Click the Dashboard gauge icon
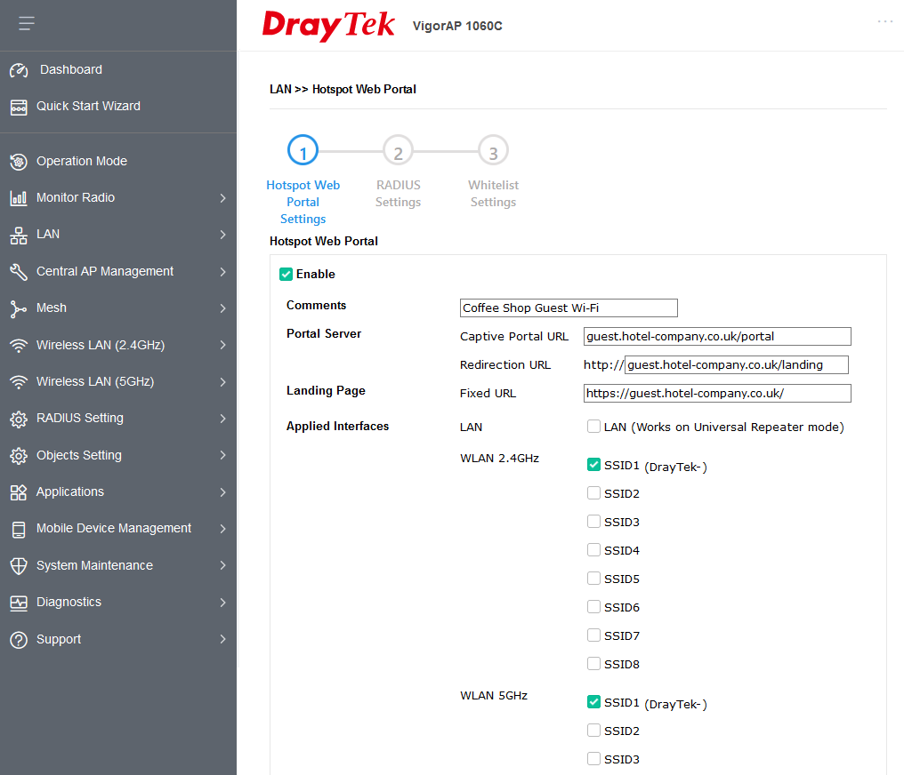The height and width of the screenshot is (775, 904). [19, 70]
